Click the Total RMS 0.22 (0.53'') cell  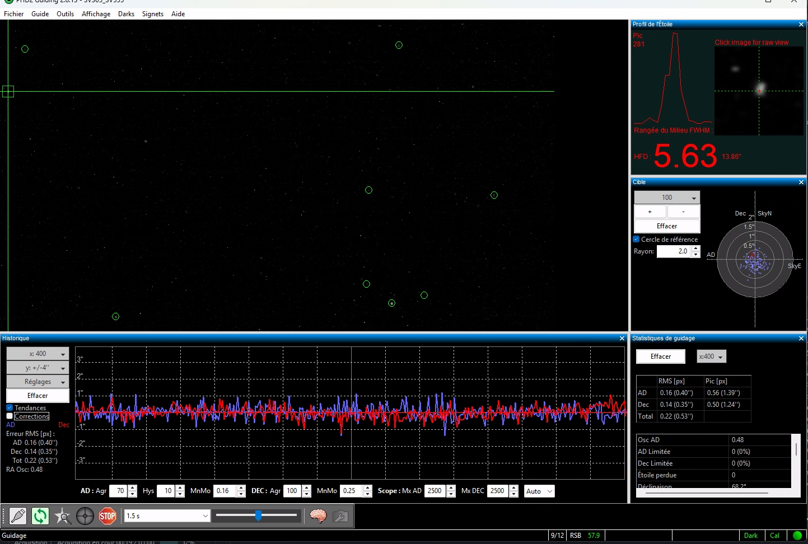pyautogui.click(x=679, y=416)
